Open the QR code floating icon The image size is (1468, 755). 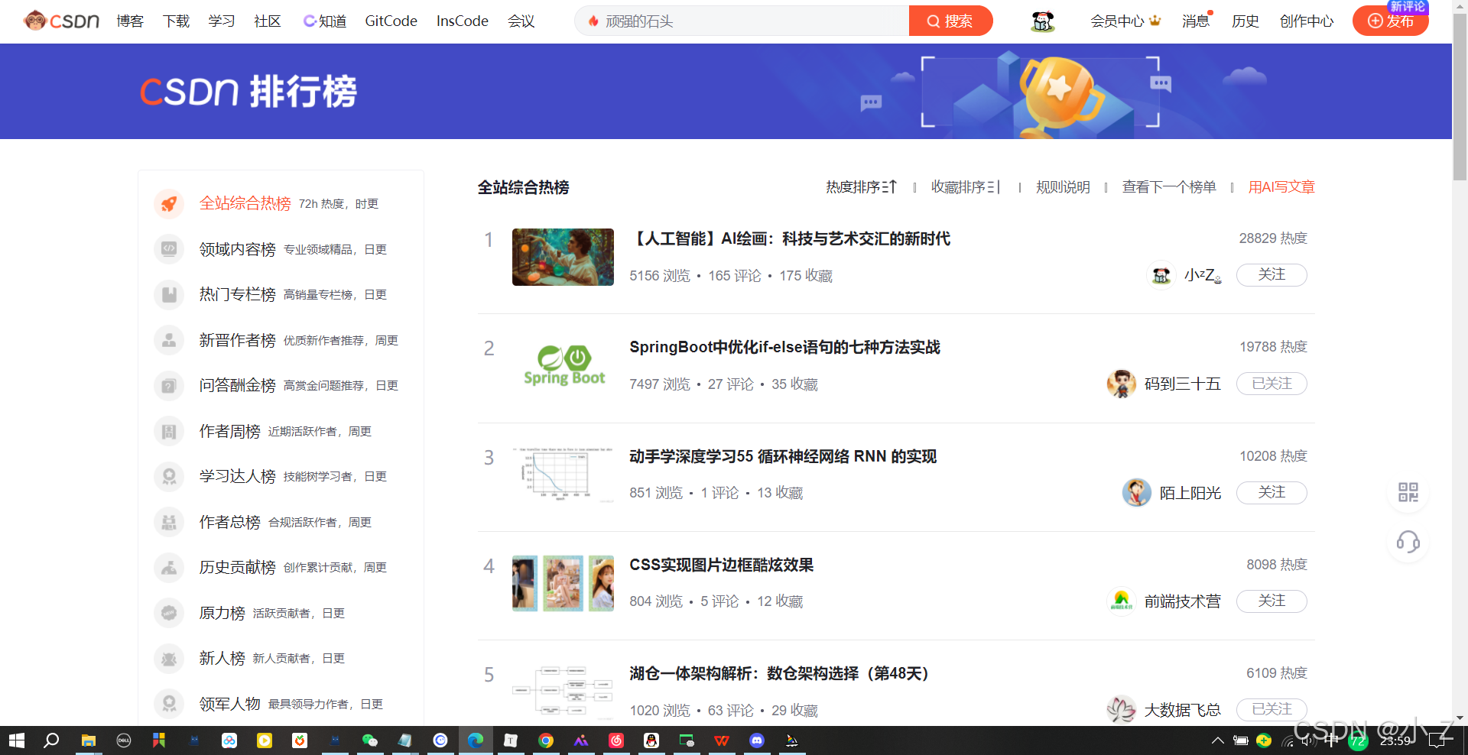1408,492
